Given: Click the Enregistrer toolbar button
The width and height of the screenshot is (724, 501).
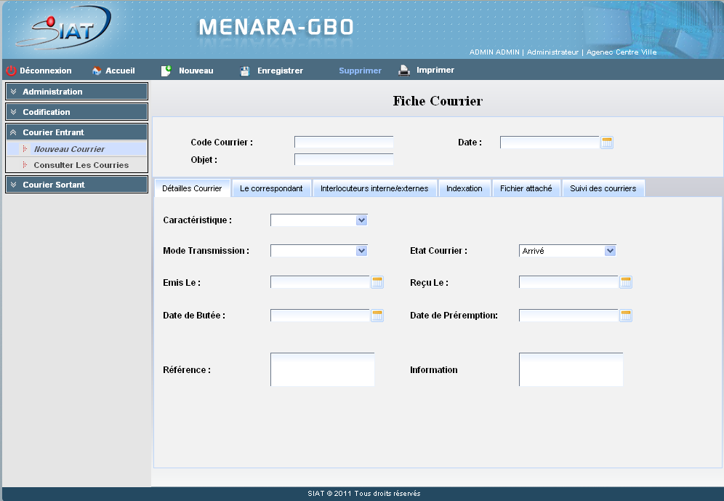Looking at the screenshot, I should coord(281,71).
